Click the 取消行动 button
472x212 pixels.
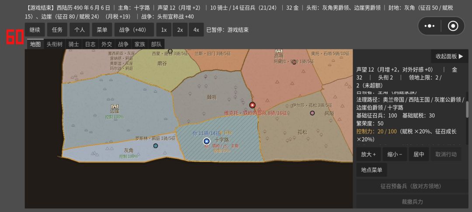tap(446, 154)
